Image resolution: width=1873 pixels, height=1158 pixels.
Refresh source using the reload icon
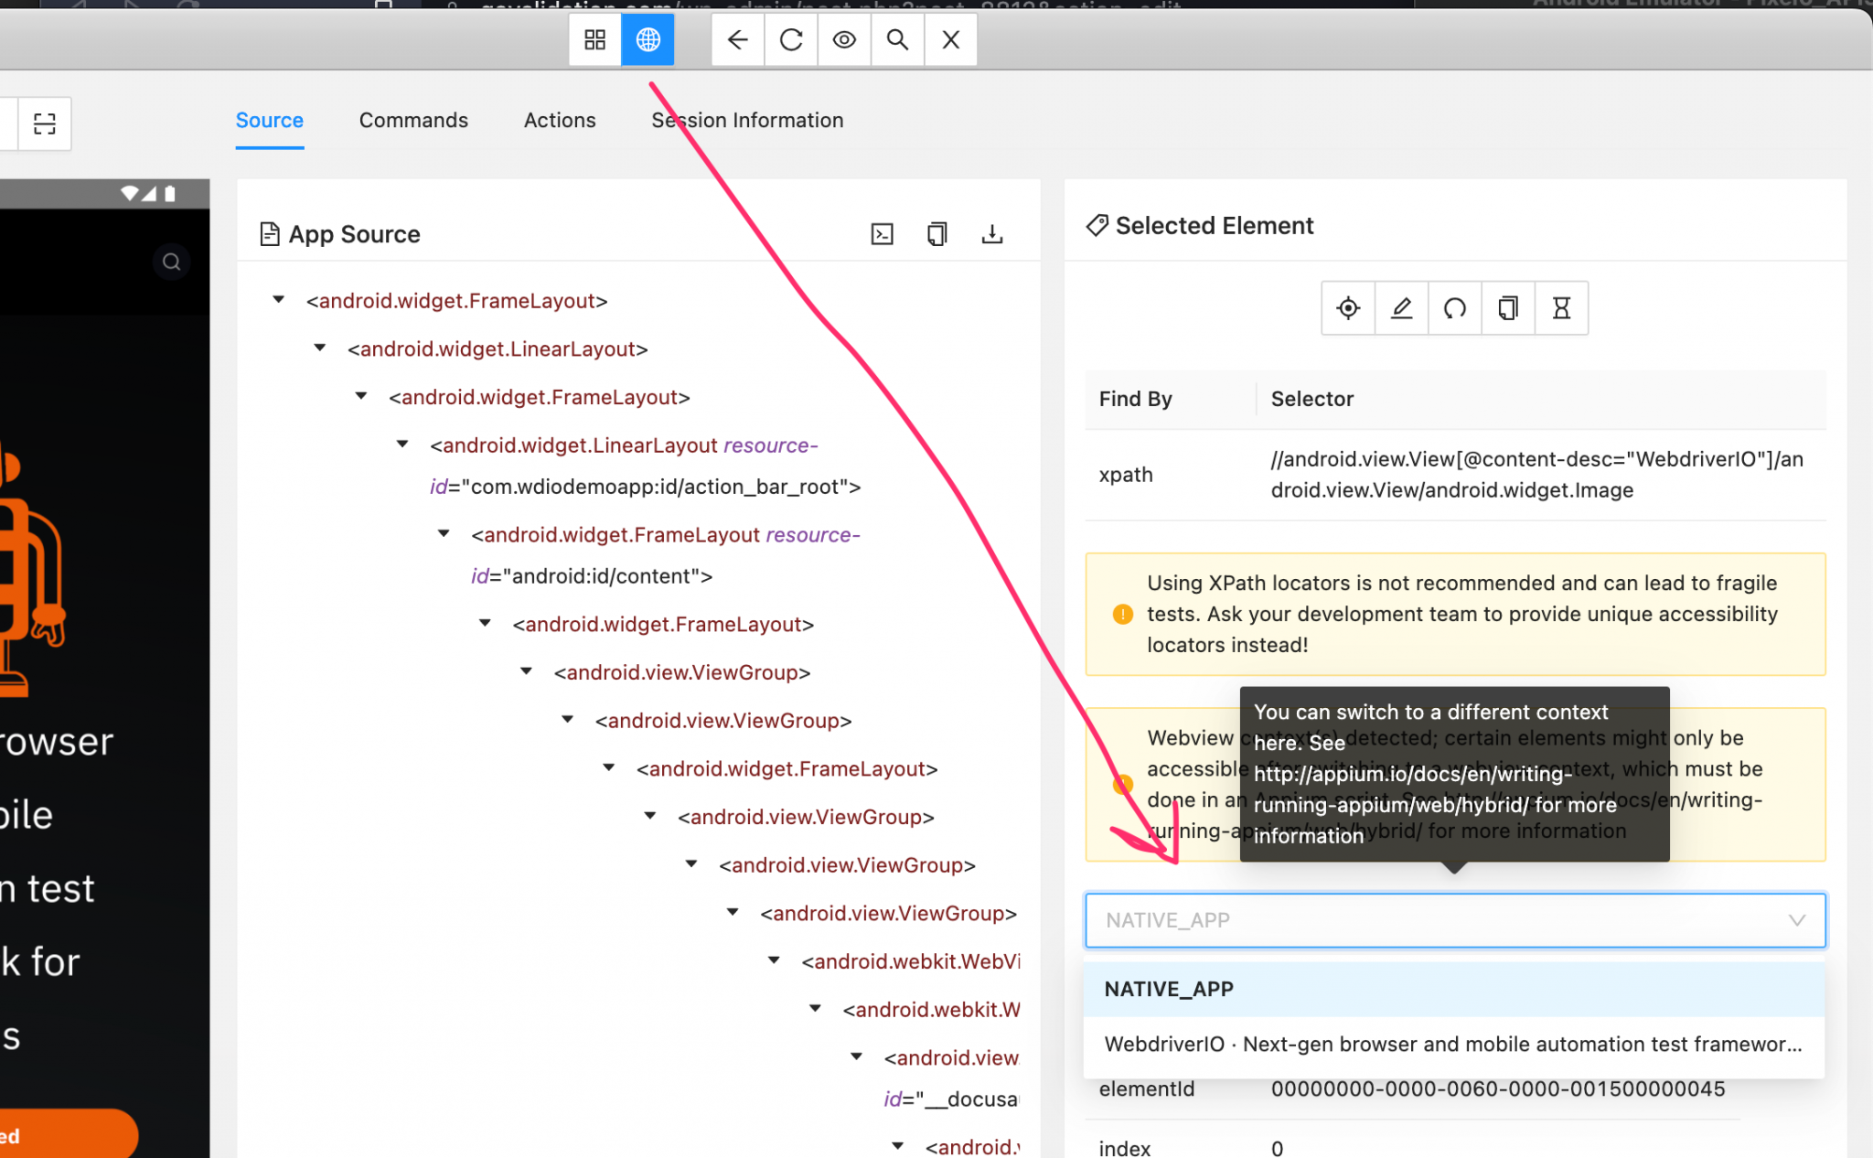point(790,39)
